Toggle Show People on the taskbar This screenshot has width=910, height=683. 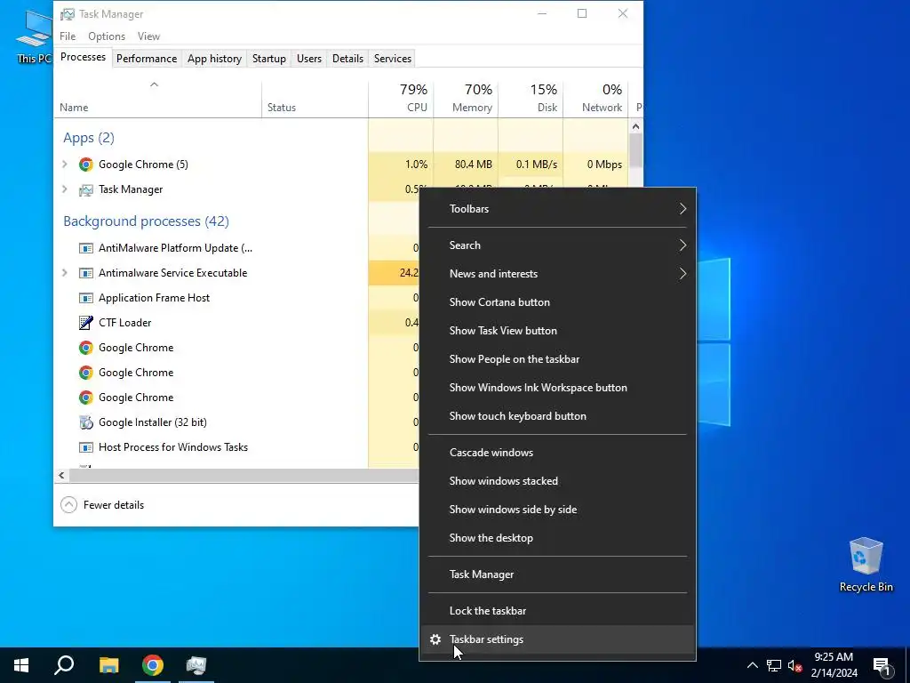[x=558, y=359]
